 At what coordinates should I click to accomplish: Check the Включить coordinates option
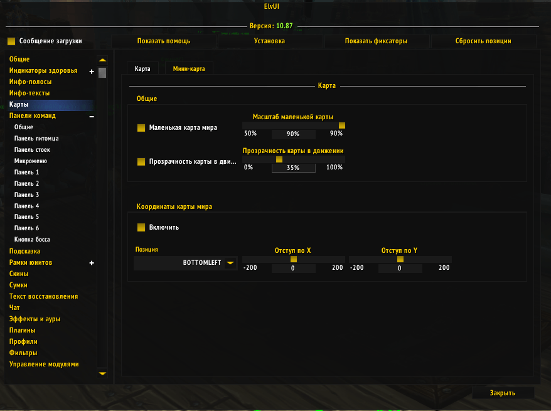[141, 227]
